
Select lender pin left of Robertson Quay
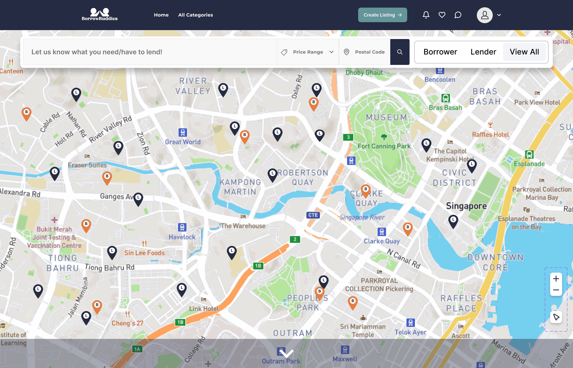click(273, 175)
